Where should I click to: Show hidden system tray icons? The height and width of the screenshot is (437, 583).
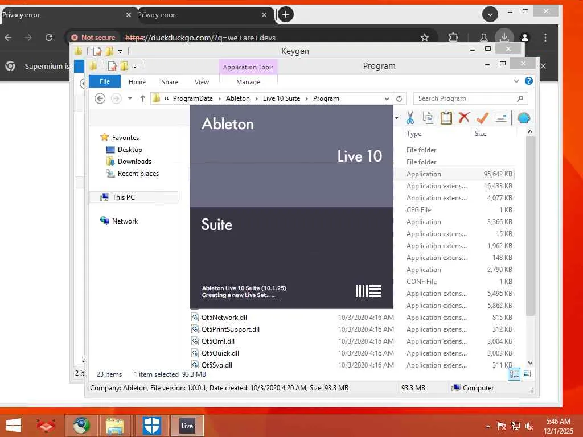point(488,426)
